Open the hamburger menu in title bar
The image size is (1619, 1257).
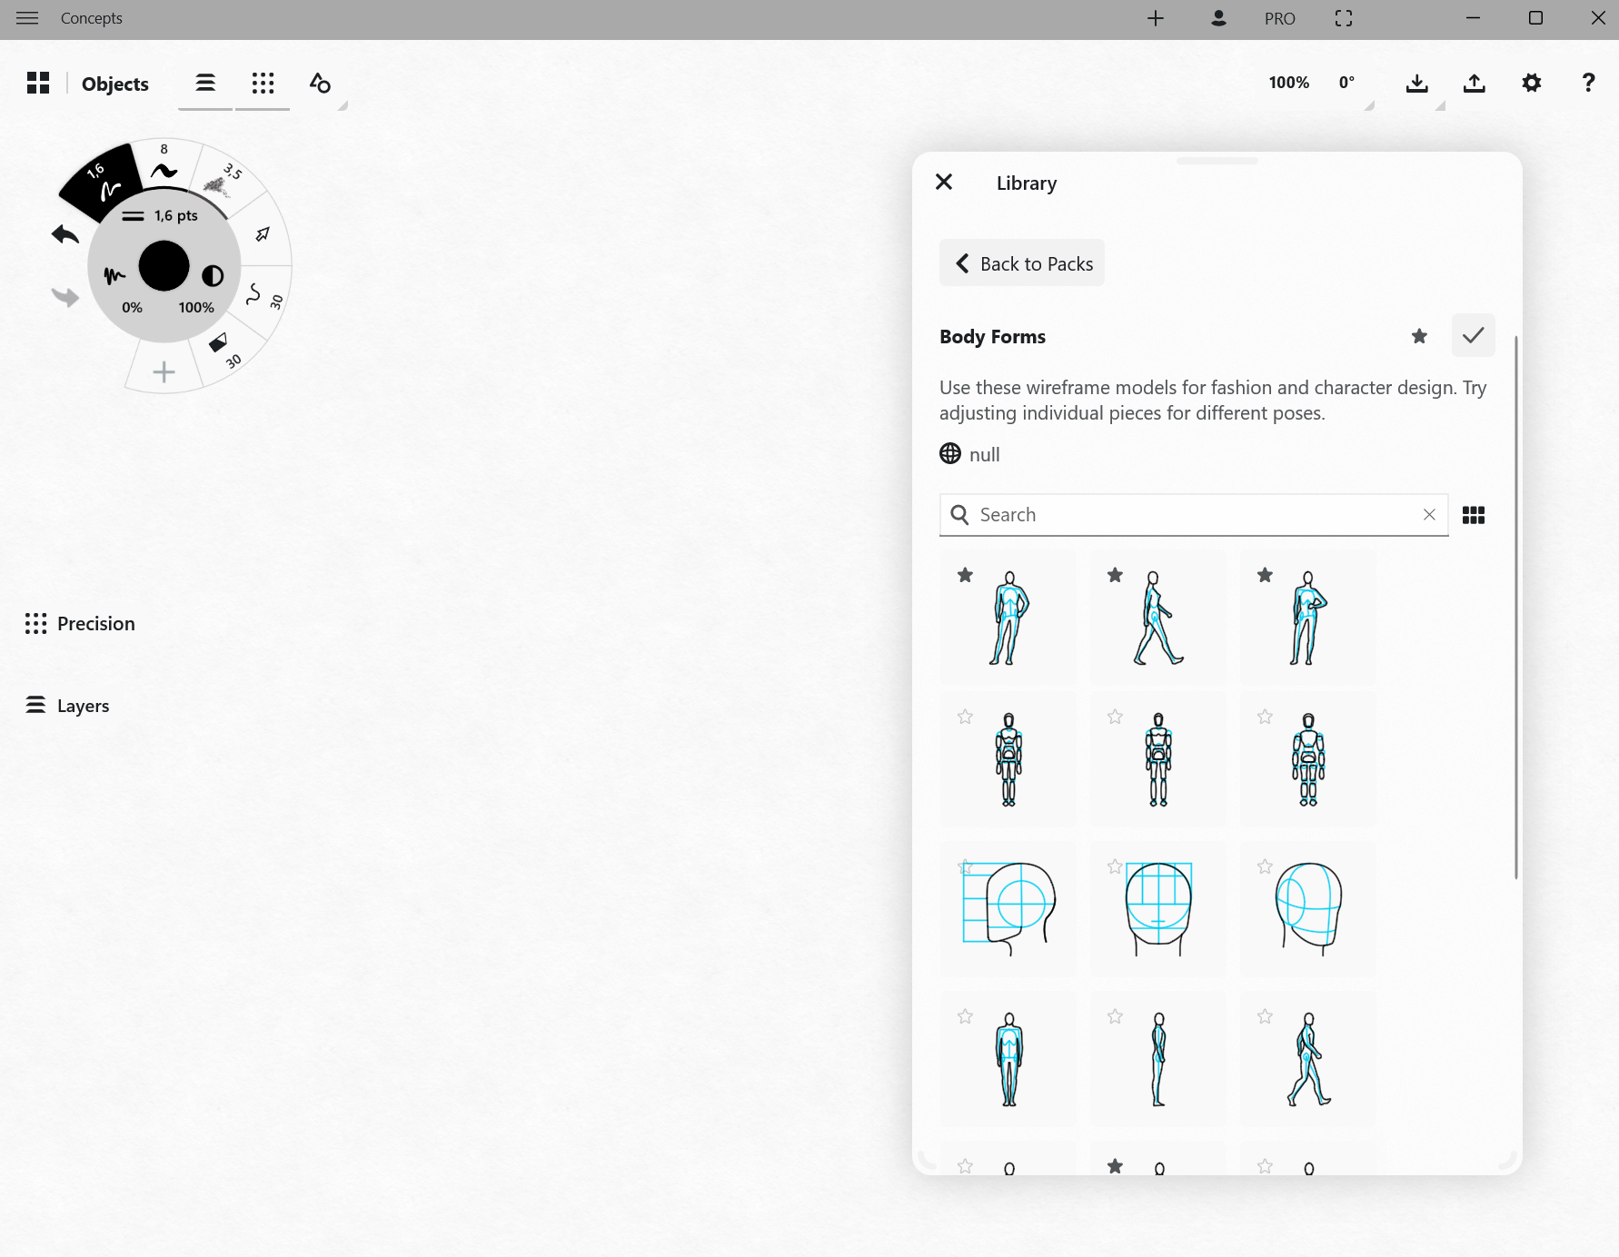27,18
